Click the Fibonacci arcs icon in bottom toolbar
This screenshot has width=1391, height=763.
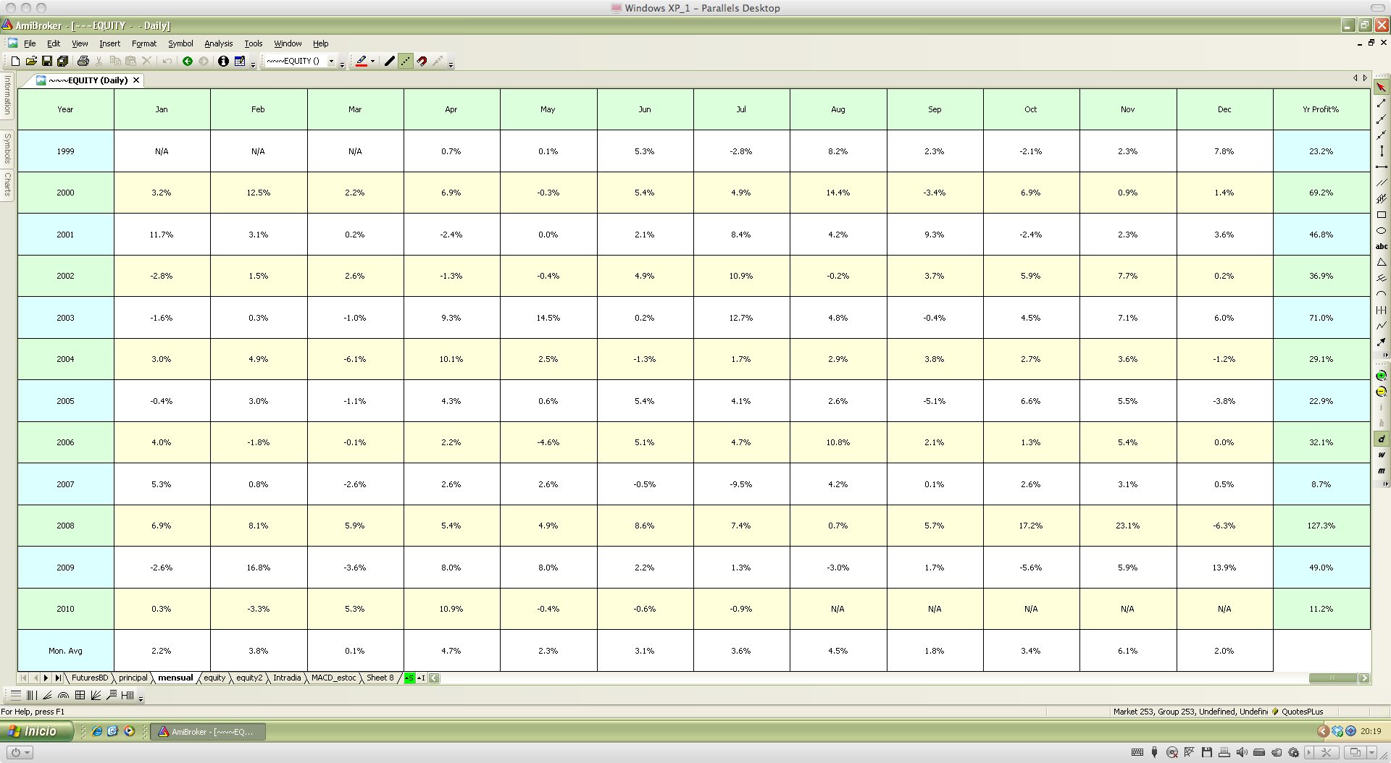click(x=64, y=696)
